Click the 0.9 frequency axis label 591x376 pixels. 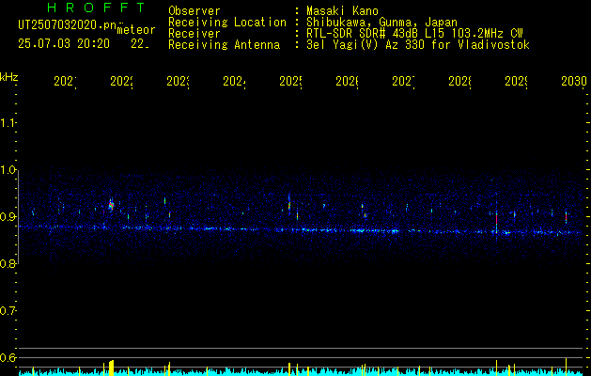(8, 216)
